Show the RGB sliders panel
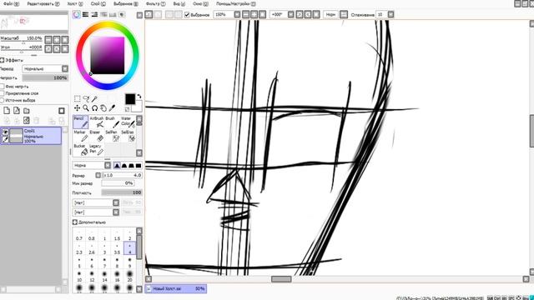Viewport: 534px width, 300px height. coord(85,14)
